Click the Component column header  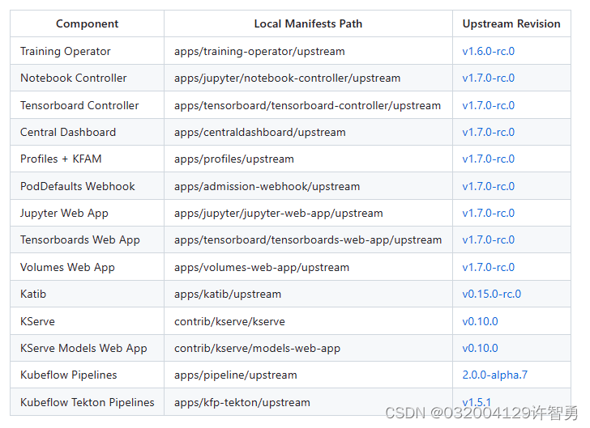(x=87, y=23)
